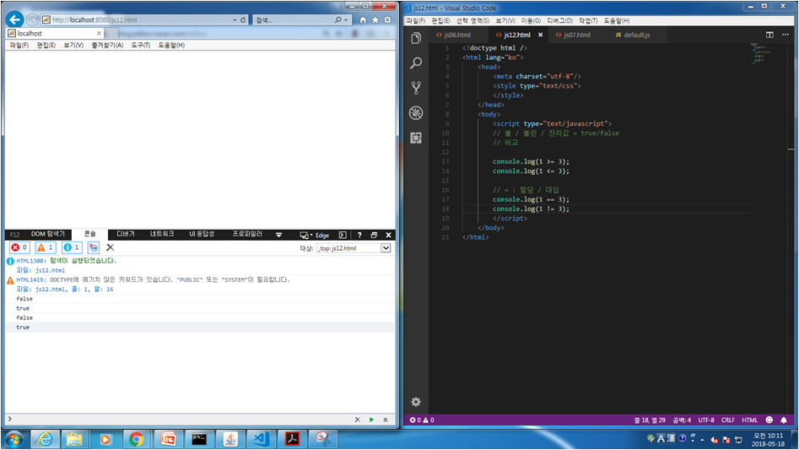Close the localhost browser tab
Viewport: 799px width, 450px height.
click(99, 33)
